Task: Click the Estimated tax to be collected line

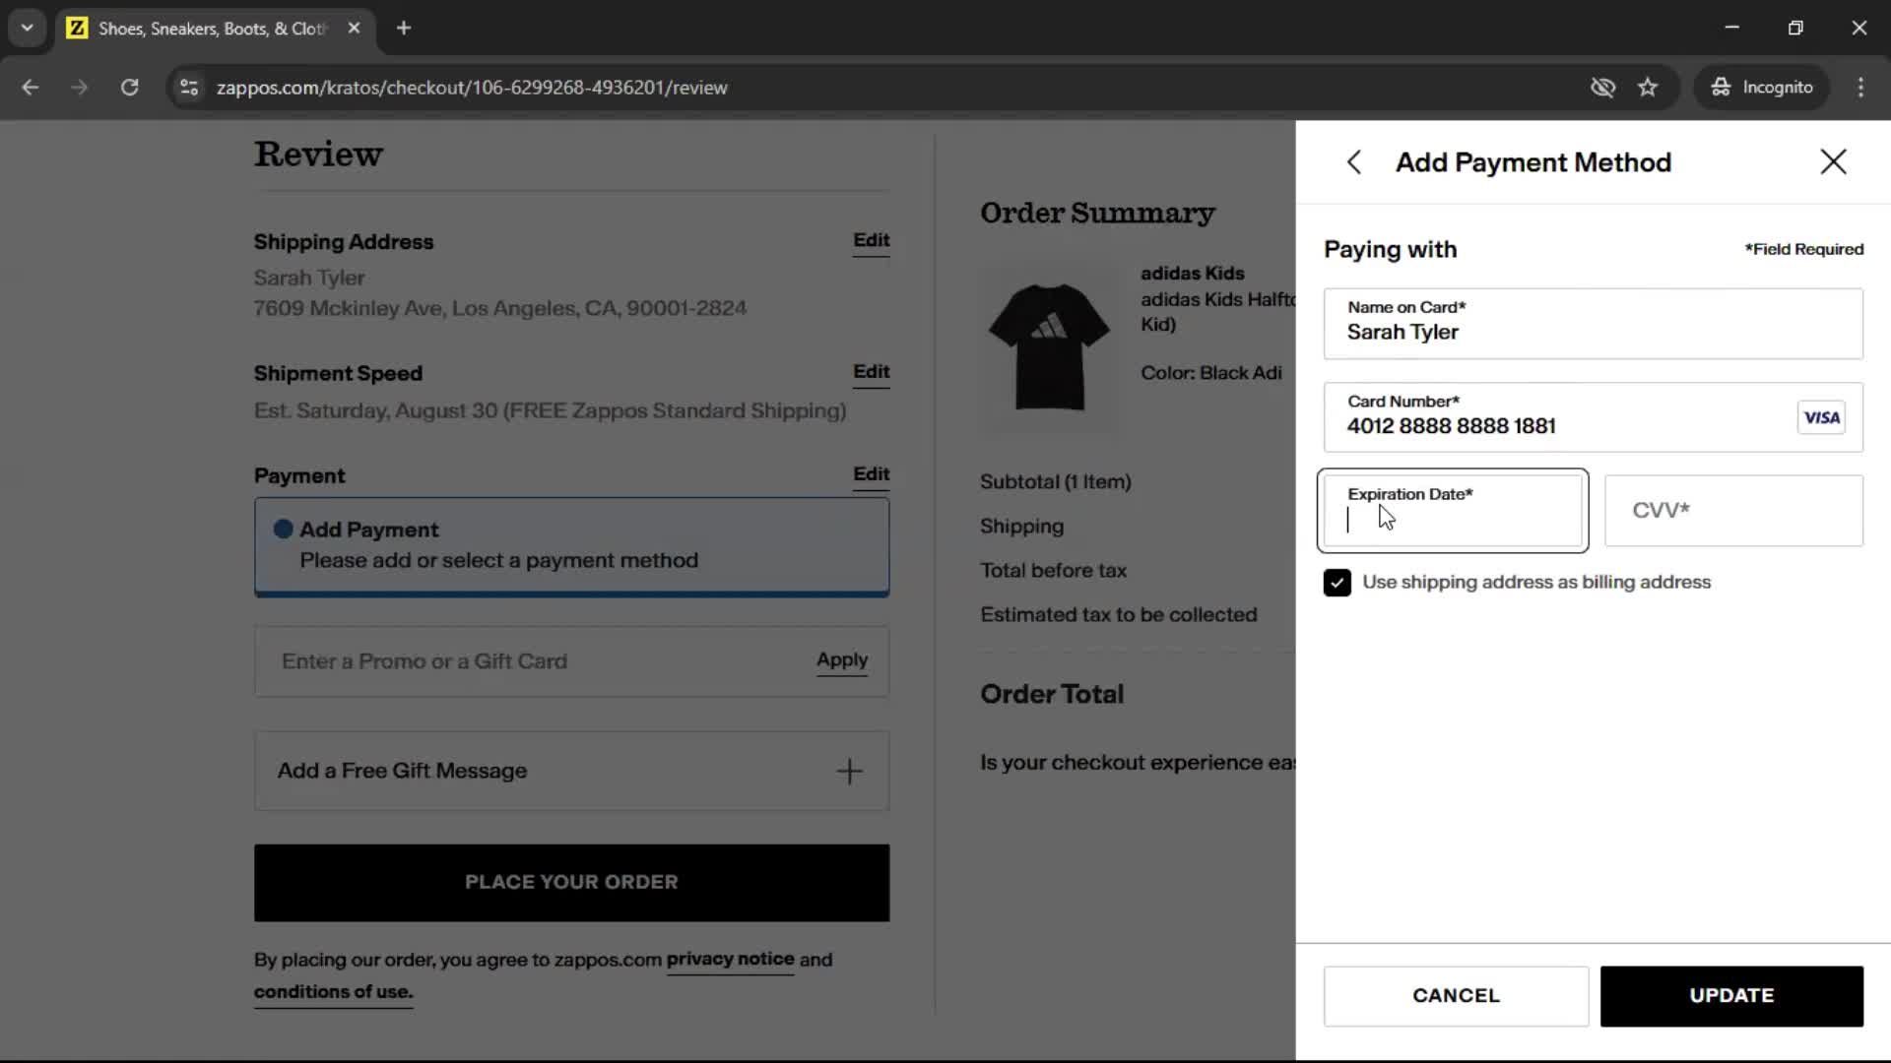Action: (x=1118, y=615)
